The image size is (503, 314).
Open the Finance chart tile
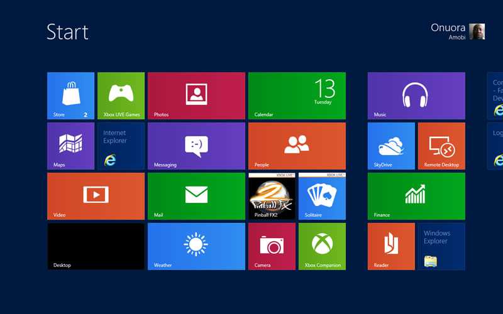416,196
